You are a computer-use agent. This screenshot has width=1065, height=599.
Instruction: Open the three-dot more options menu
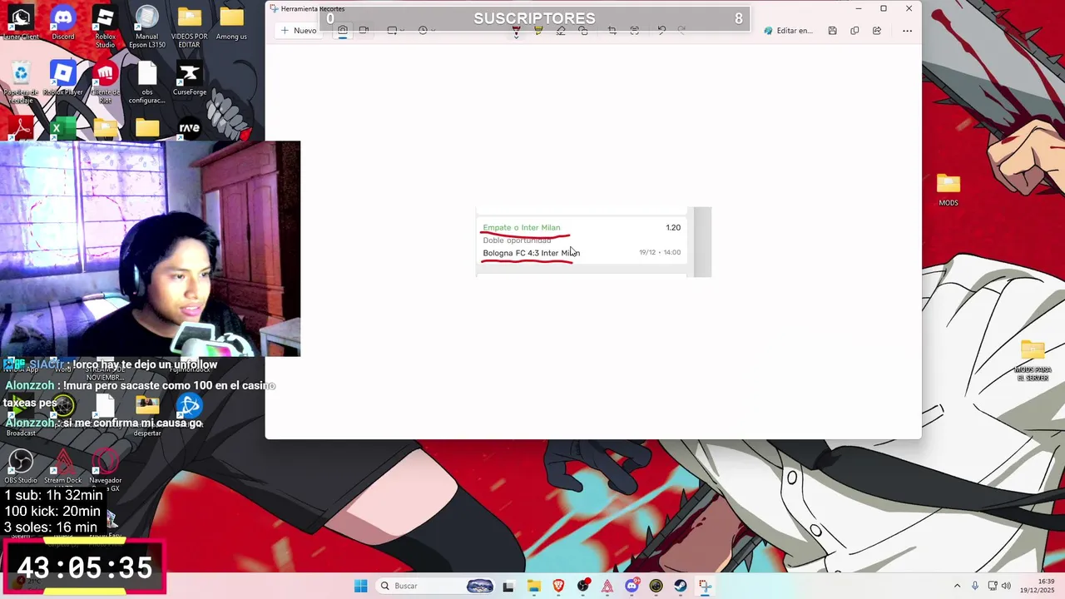click(x=907, y=31)
